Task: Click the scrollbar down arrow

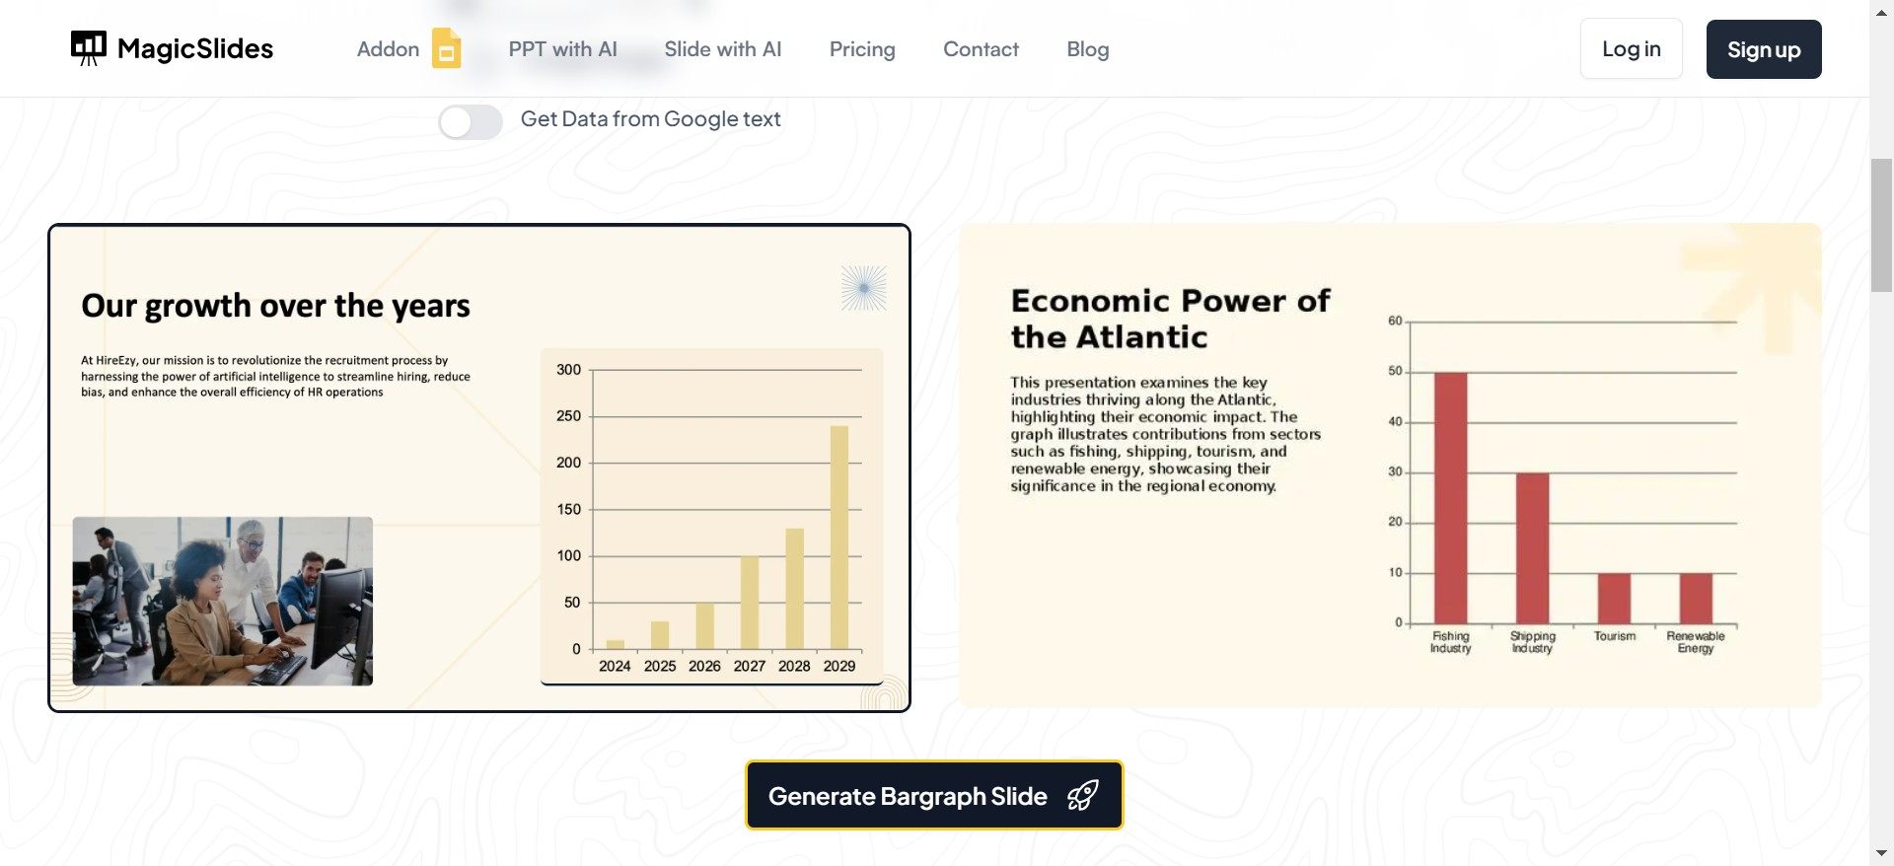Action: point(1881,853)
